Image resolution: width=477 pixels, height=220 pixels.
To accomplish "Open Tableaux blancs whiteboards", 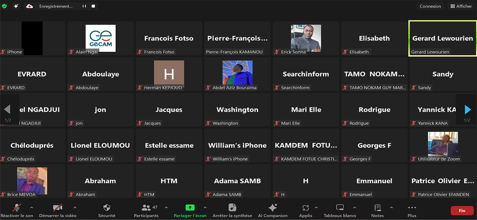I will [340, 210].
